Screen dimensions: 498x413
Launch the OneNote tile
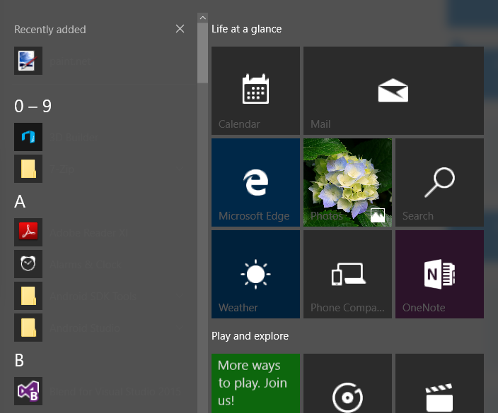[439, 274]
